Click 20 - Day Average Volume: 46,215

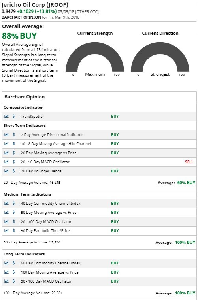click(32, 183)
